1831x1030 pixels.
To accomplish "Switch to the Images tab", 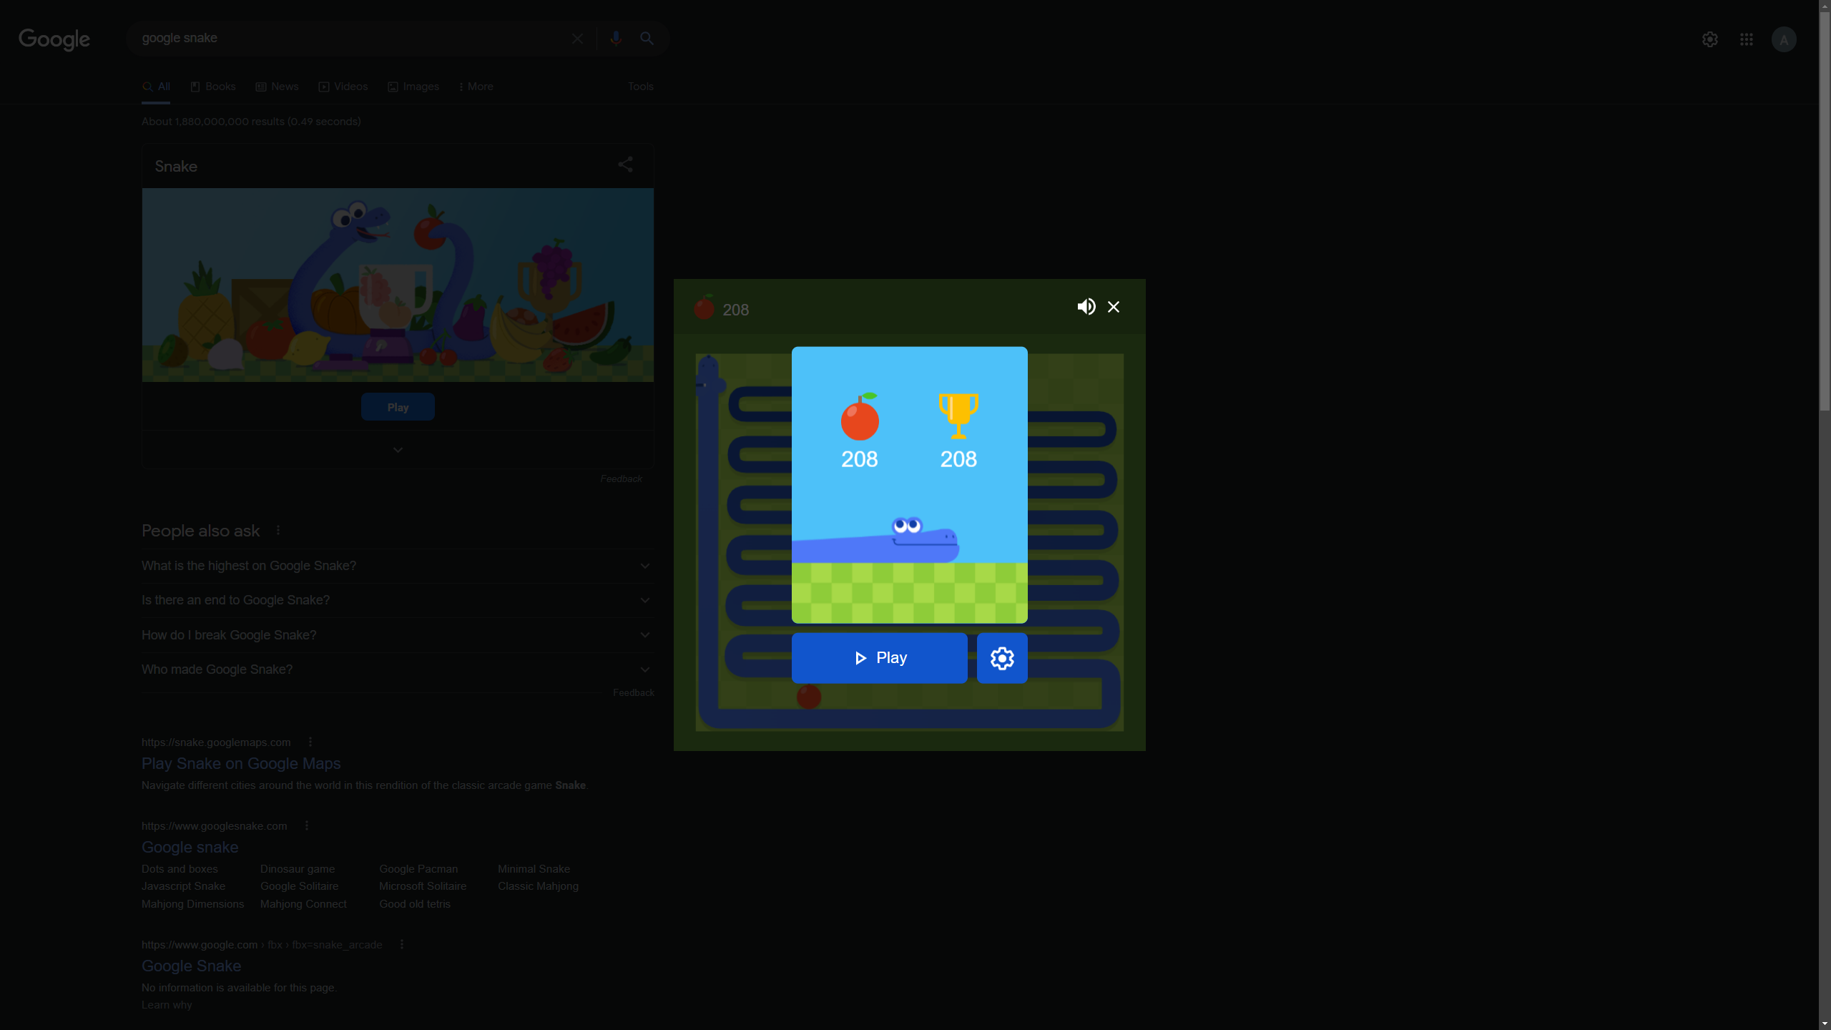I will pos(413,87).
